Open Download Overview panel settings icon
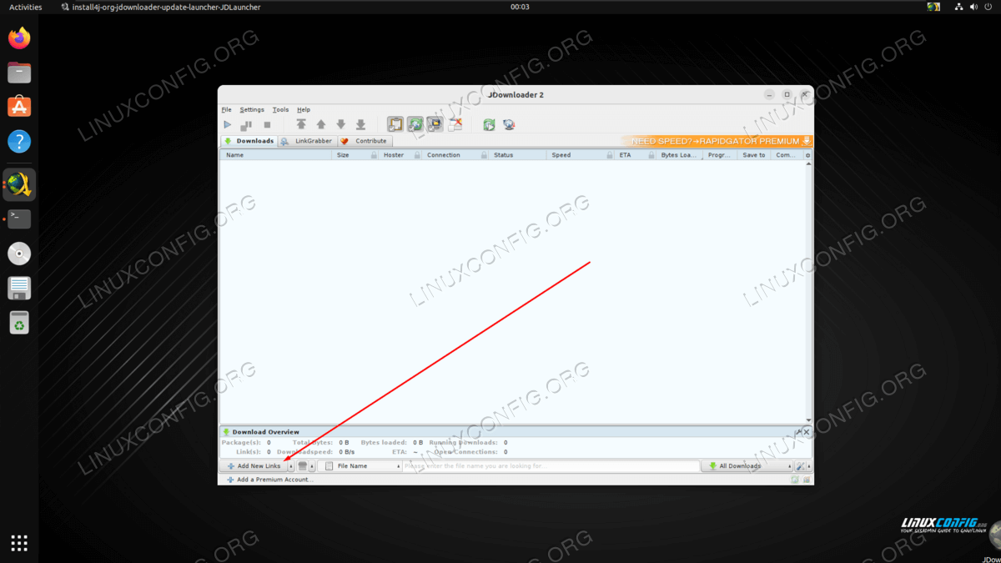This screenshot has width=1001, height=563. [x=797, y=432]
